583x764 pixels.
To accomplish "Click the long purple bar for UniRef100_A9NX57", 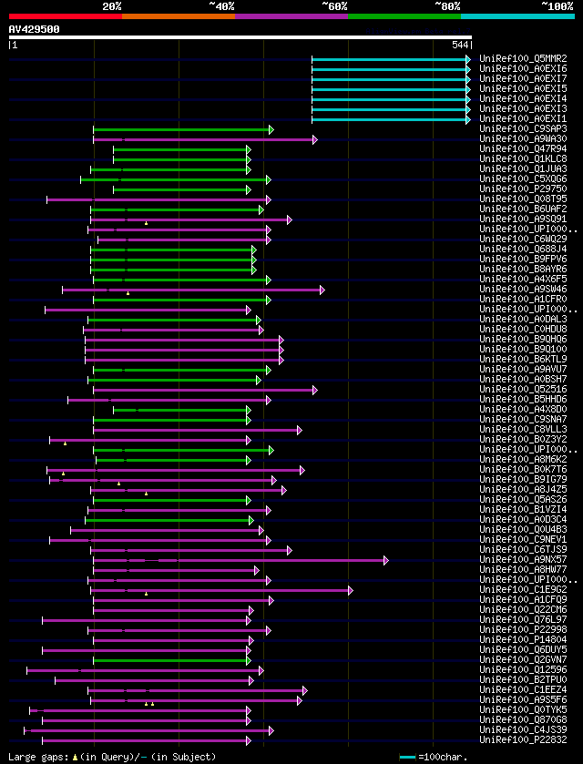I will point(240,560).
